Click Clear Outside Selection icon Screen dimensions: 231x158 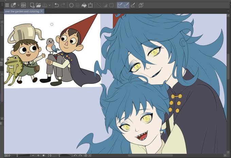pos(78,5)
